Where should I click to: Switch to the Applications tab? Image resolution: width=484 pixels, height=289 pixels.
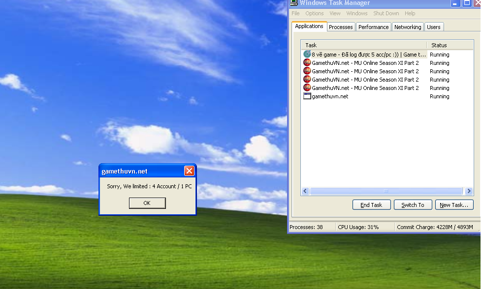pos(309,26)
